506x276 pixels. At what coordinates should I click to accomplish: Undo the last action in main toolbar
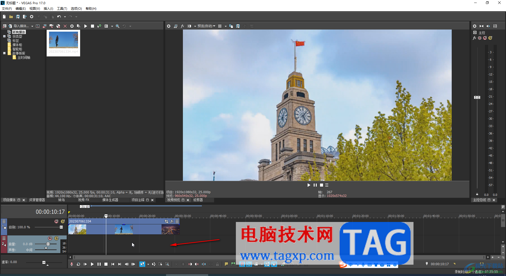[x=59, y=17]
